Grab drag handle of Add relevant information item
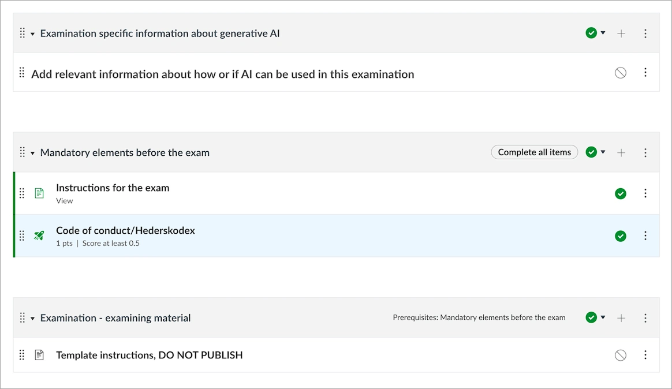Viewport: 672px width, 389px height. 22,72
